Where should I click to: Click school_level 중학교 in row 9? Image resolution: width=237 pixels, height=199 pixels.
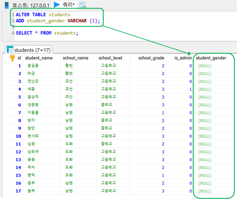click(107, 128)
